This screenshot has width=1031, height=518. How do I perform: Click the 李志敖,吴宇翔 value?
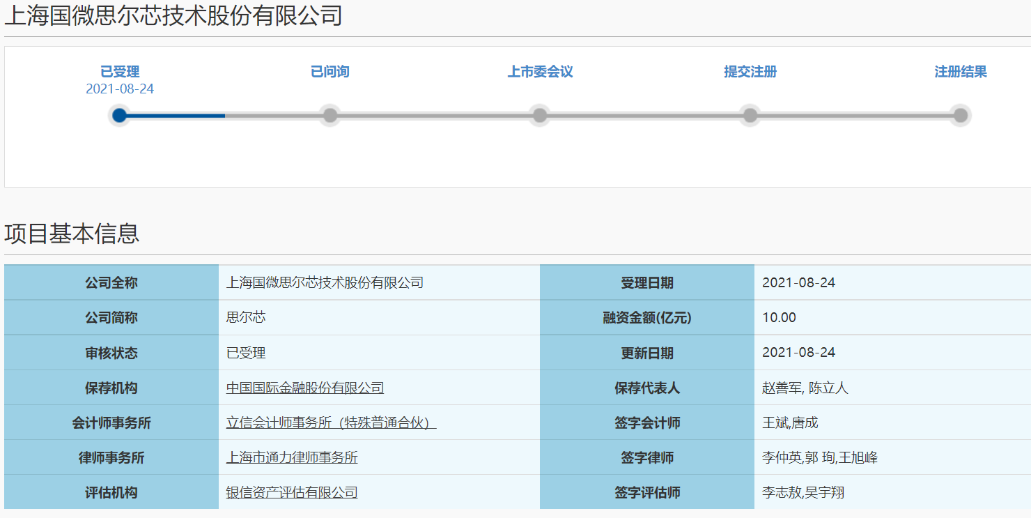coord(803,492)
